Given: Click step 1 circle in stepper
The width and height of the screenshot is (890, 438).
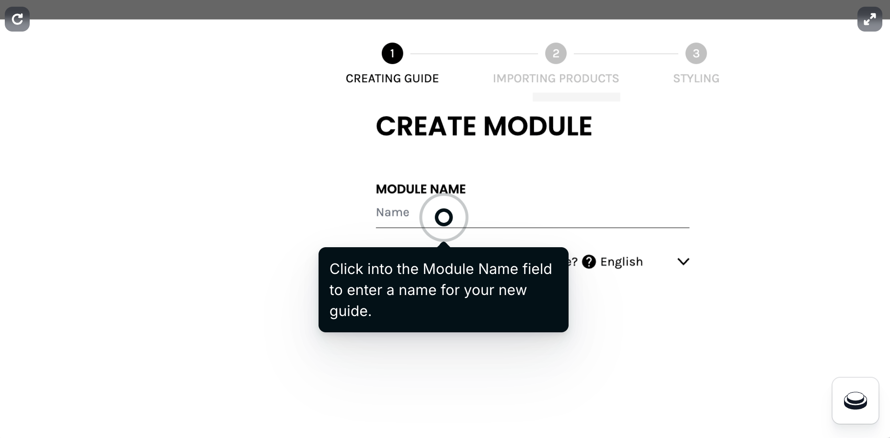Looking at the screenshot, I should pos(392,54).
